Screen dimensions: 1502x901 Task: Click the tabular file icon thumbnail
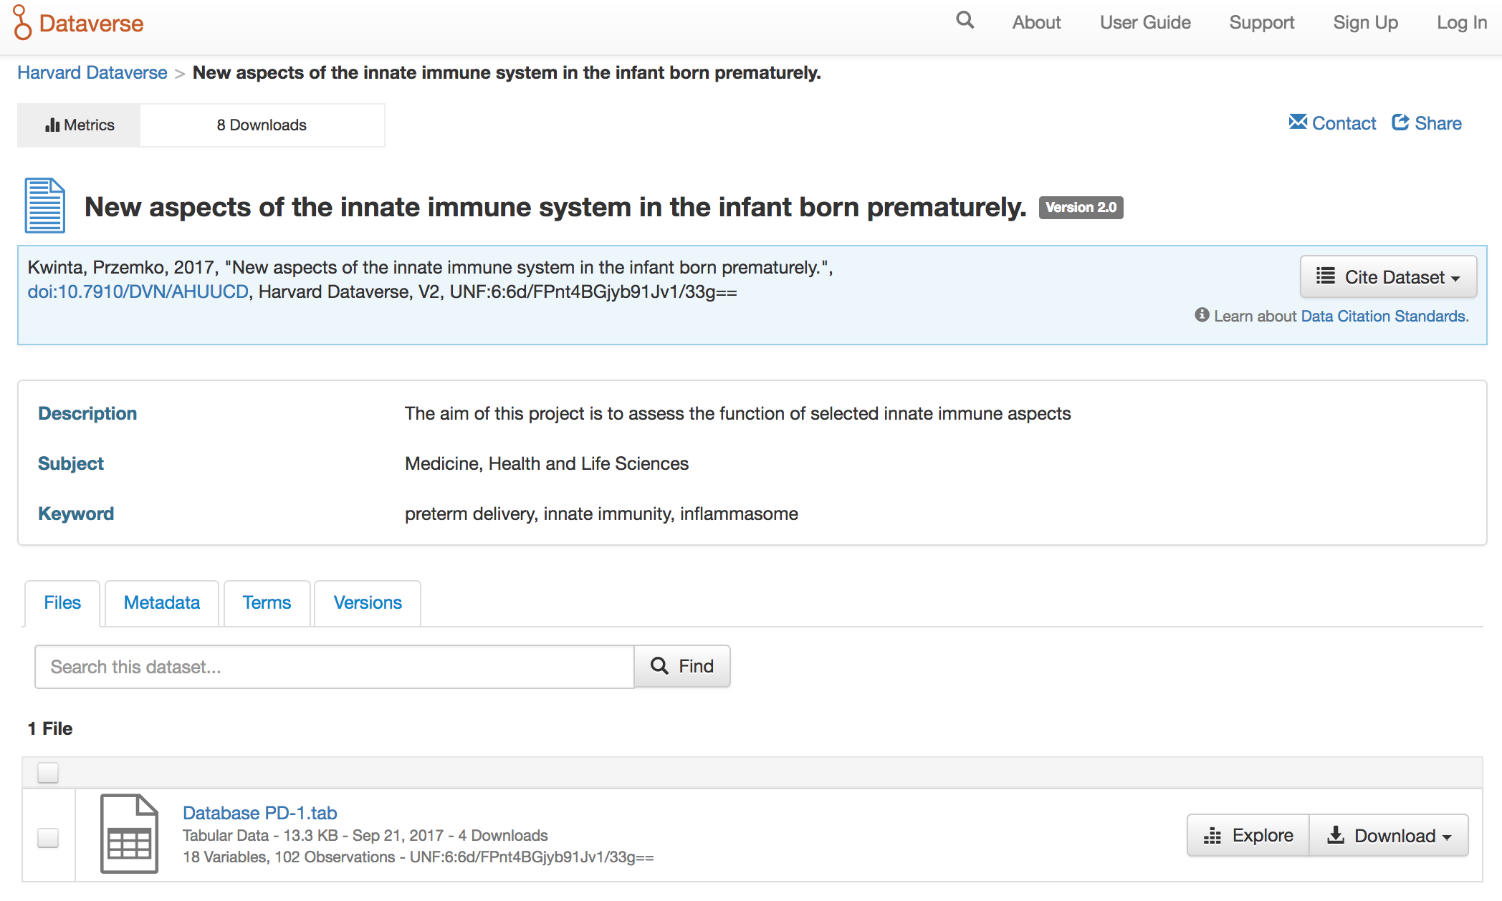[129, 834]
